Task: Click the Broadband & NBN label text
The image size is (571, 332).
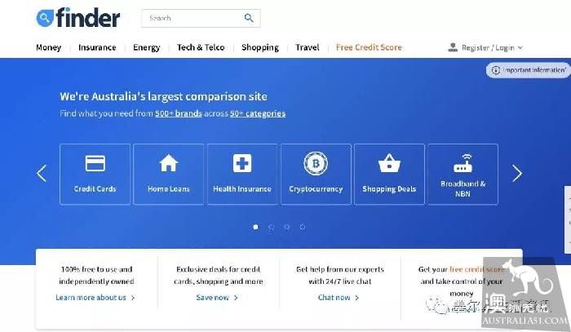Action: pos(463,188)
